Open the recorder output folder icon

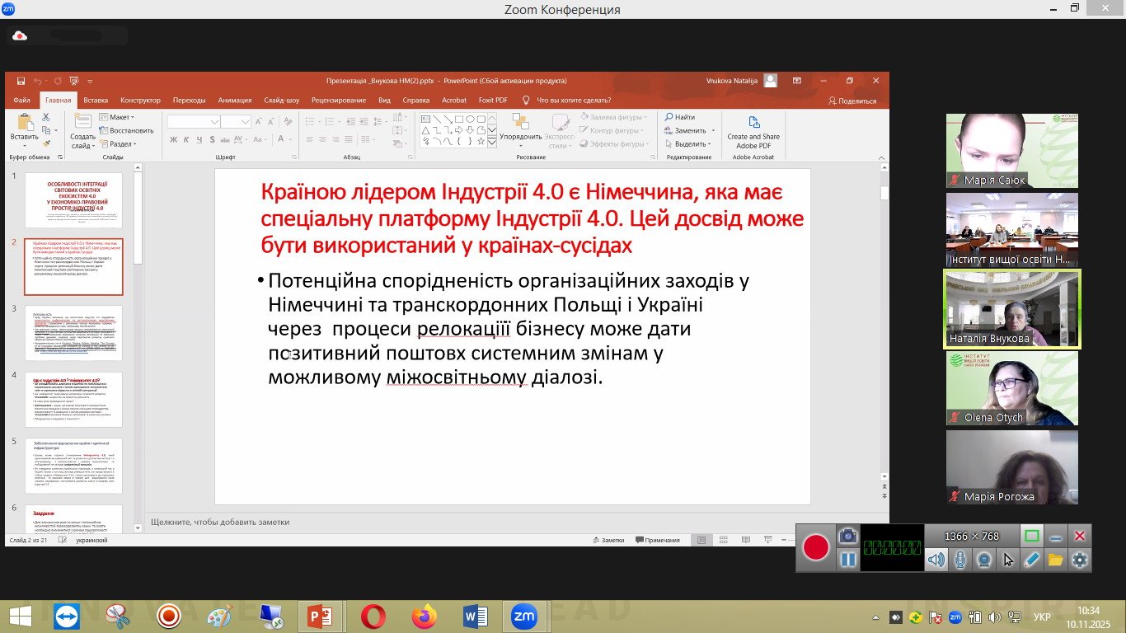click(x=1055, y=560)
